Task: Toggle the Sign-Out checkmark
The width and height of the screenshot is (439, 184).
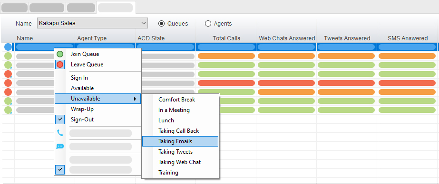Action: click(60, 120)
